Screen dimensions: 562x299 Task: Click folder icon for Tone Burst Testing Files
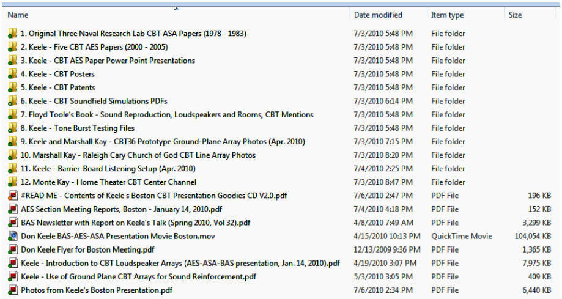[13, 128]
